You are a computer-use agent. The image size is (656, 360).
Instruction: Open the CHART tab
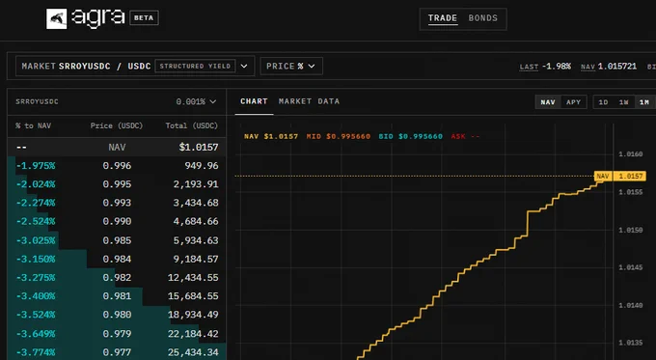(254, 101)
